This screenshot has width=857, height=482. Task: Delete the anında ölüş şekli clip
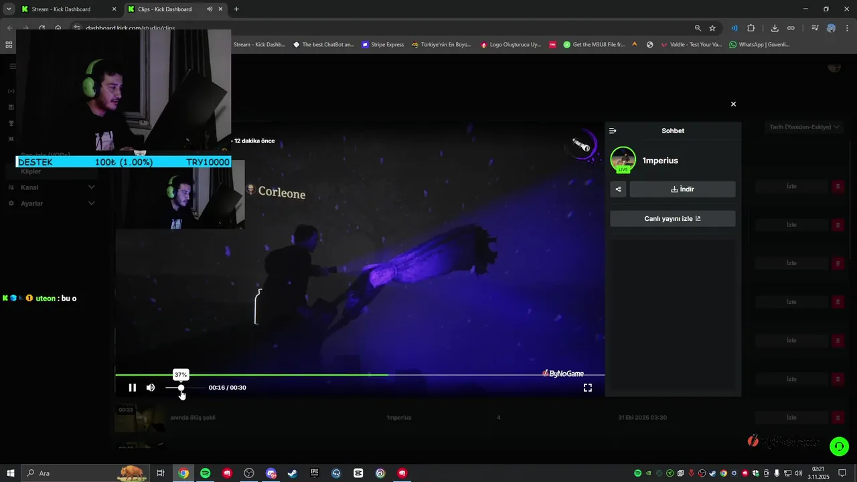click(x=838, y=418)
